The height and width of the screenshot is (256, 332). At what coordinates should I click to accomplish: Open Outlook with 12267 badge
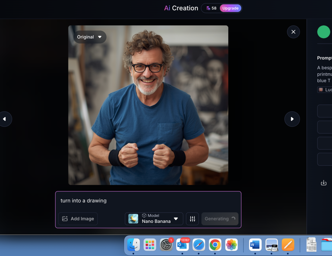(x=183, y=245)
